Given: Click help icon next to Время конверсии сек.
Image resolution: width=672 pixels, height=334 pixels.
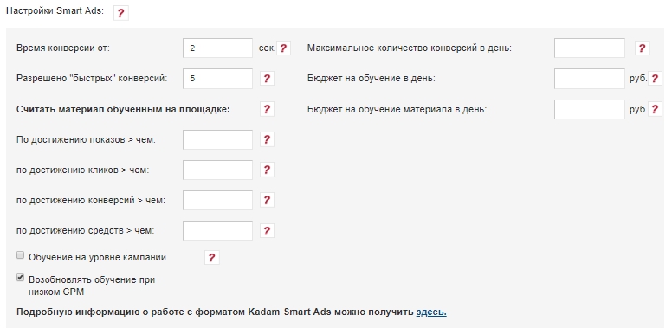Looking at the screenshot, I should coord(283,48).
